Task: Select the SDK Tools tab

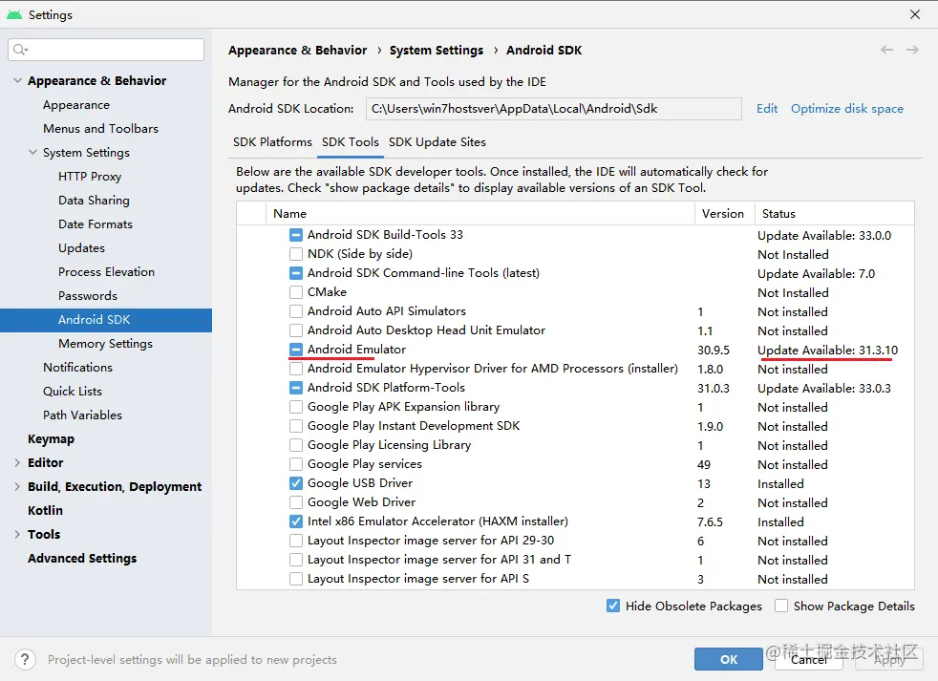Action: [350, 142]
